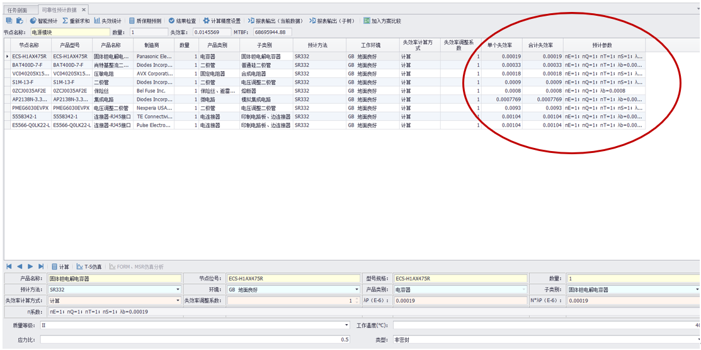The width and height of the screenshot is (701, 350).
Task: Select the row 0ZCJ0035AF2E
Action: tap(324, 91)
